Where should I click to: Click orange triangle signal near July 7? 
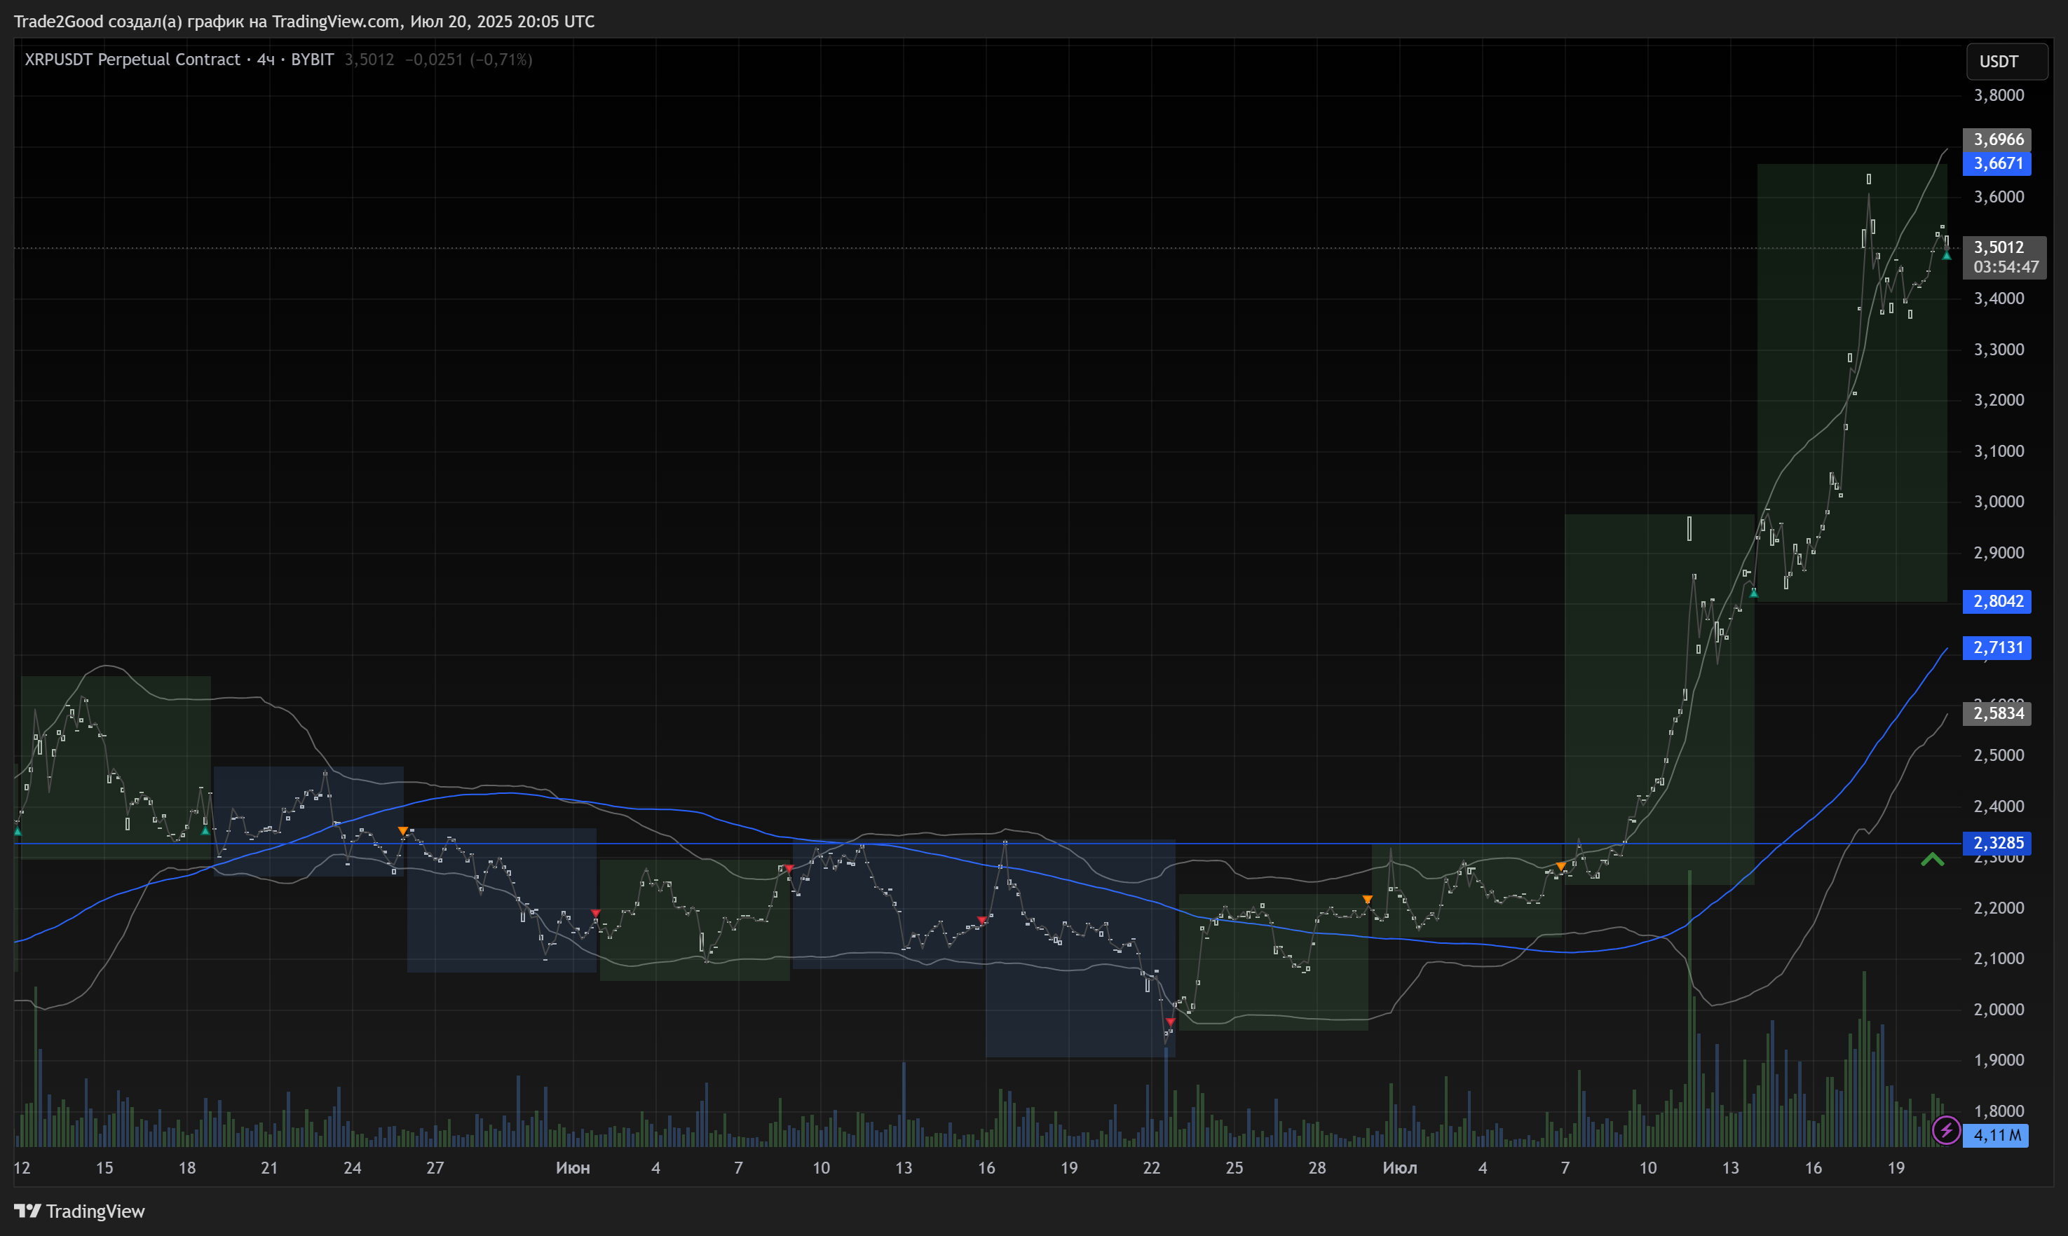[x=1560, y=867]
